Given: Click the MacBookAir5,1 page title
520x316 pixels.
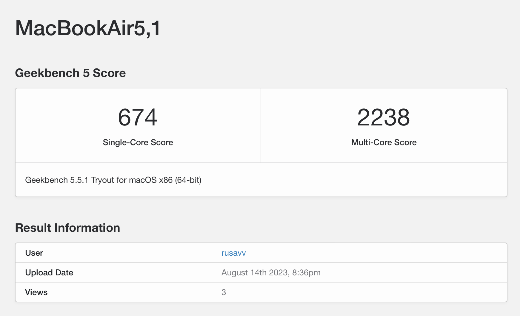Looking at the screenshot, I should click(x=88, y=28).
